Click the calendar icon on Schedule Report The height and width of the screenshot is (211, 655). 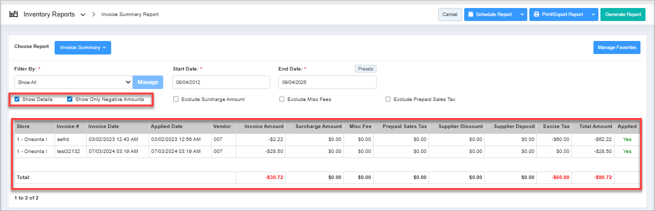[x=471, y=14]
